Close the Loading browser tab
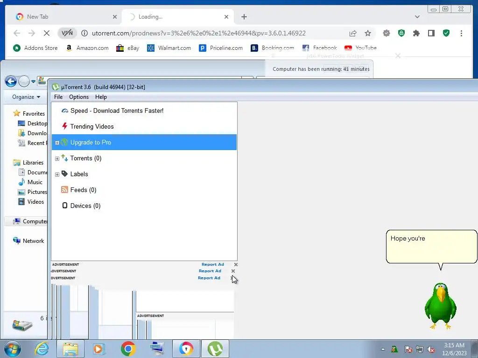 pos(226,17)
